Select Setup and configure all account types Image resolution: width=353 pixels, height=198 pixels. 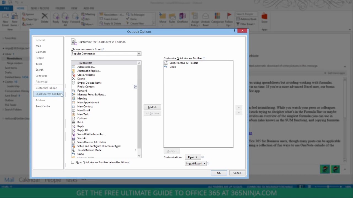104,146
